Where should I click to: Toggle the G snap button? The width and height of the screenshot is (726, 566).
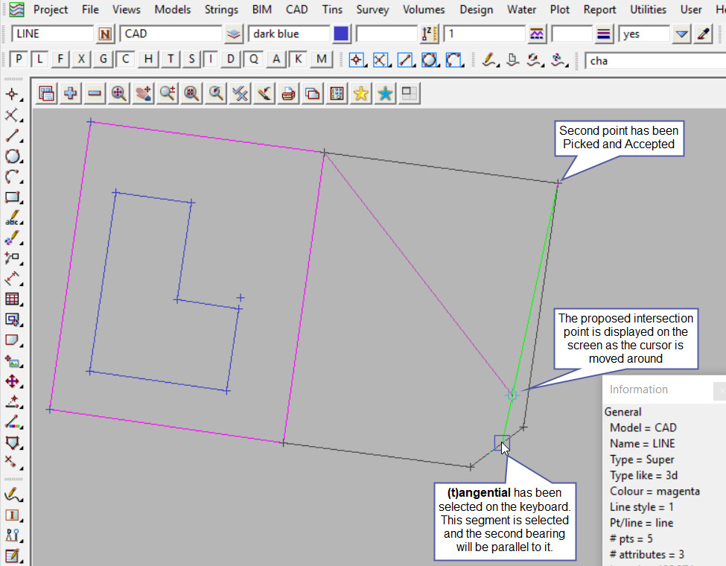[x=104, y=60]
